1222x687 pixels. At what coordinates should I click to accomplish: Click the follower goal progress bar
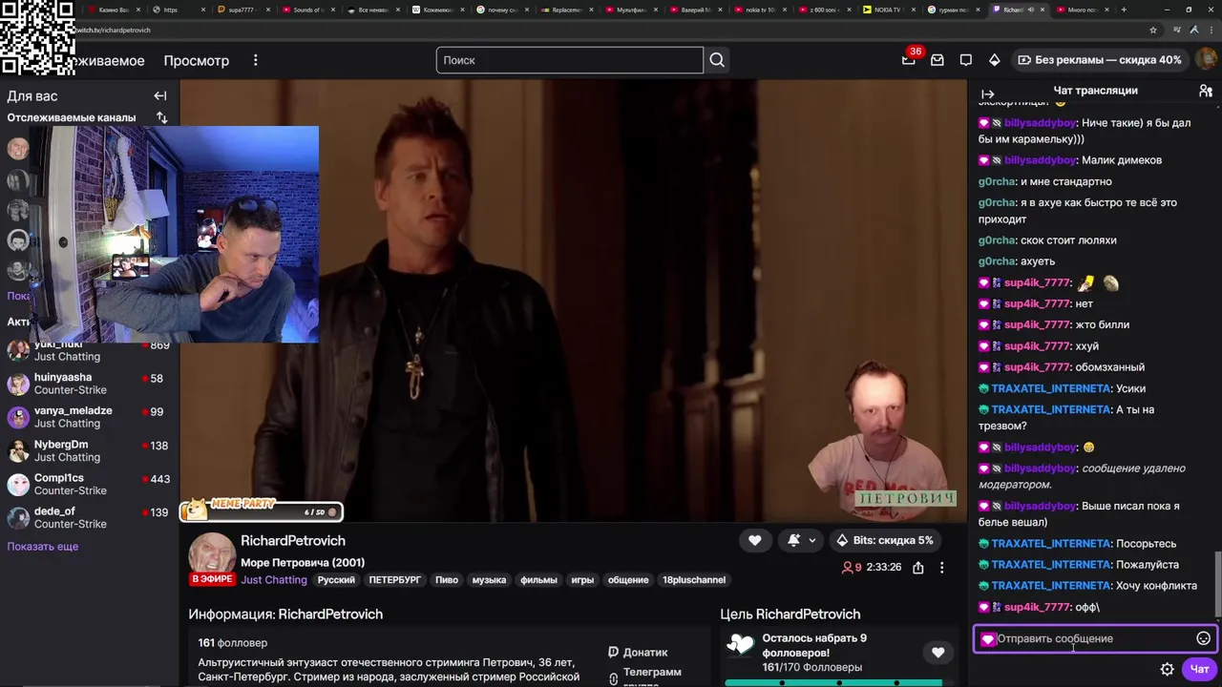838,682
